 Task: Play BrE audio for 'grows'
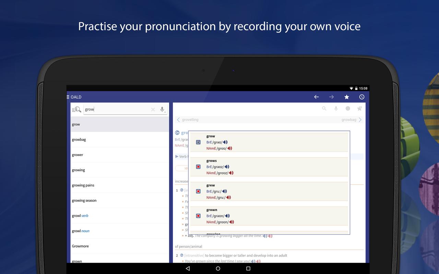[x=227, y=167]
